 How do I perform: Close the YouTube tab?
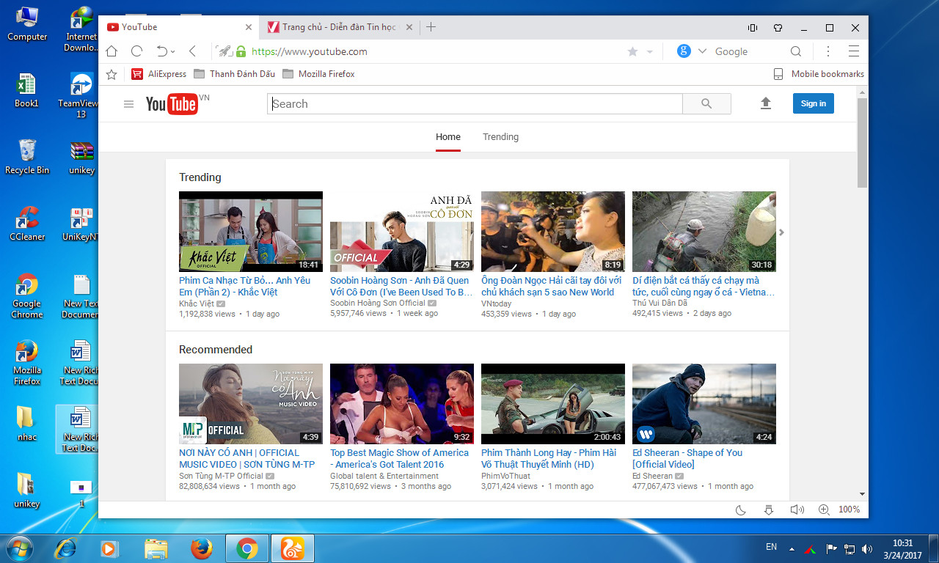click(x=248, y=27)
